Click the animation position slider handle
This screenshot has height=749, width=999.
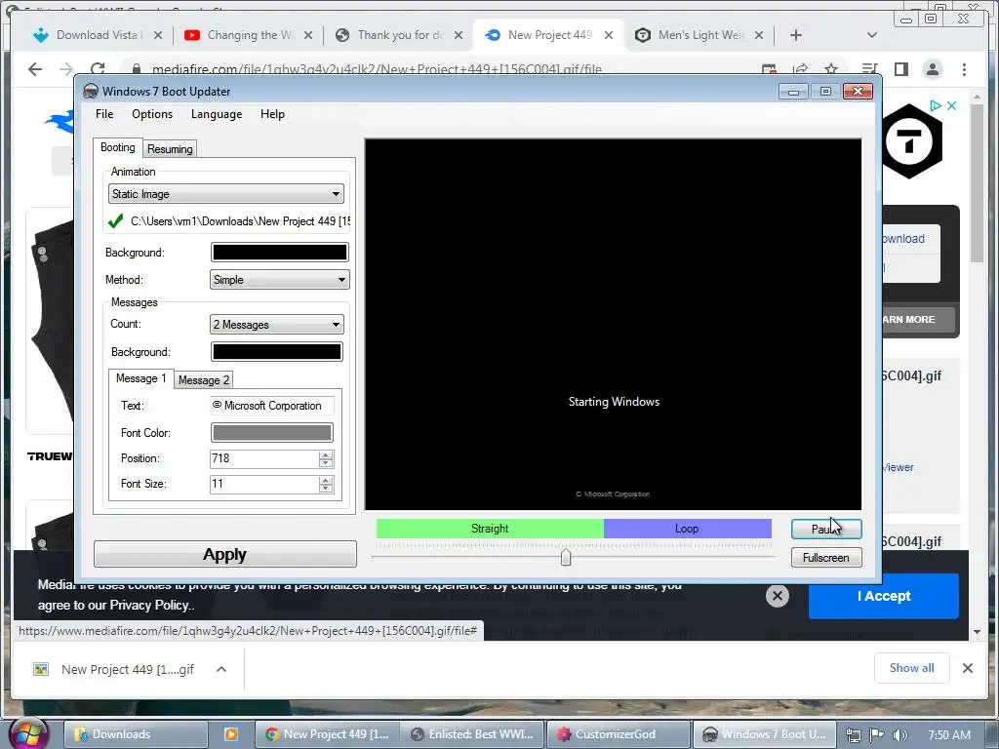(566, 557)
